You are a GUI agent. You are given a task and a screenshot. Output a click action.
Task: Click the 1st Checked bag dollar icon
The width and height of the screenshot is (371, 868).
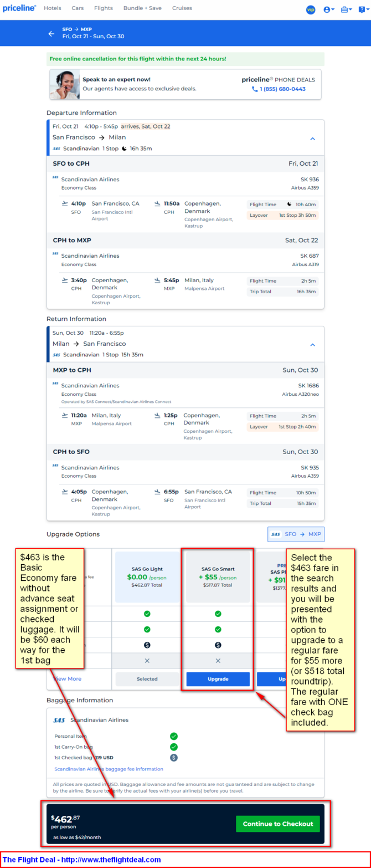174,758
